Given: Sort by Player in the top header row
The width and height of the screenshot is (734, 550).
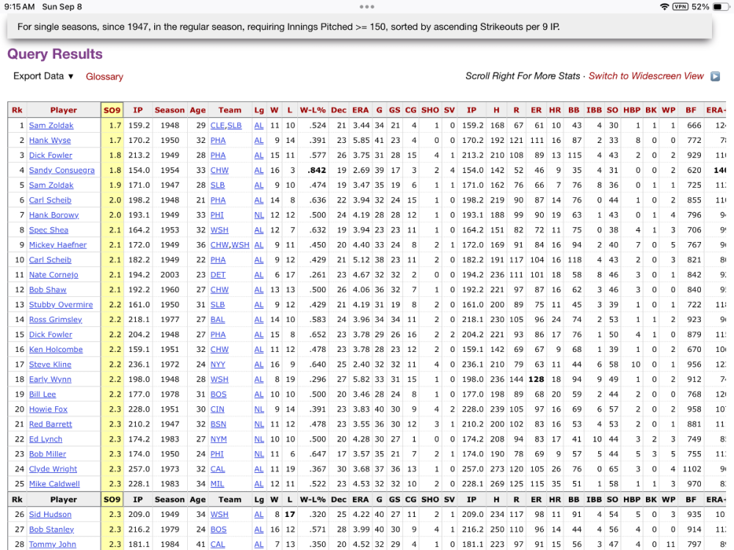Looking at the screenshot, I should tap(63, 110).
